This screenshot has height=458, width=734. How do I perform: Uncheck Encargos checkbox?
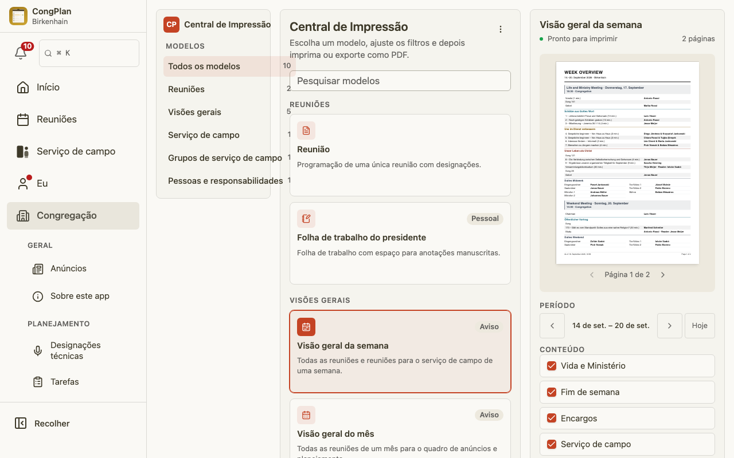tap(552, 418)
